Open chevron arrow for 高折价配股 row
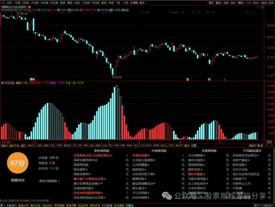This screenshot has width=275, height=207. click(227, 174)
